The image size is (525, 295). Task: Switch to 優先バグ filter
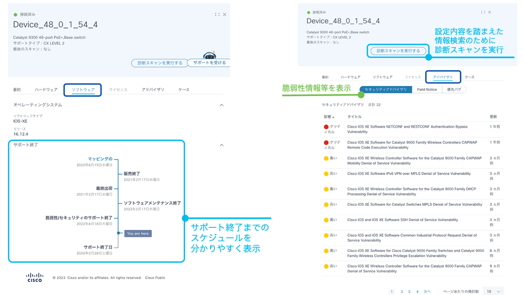pos(454,90)
